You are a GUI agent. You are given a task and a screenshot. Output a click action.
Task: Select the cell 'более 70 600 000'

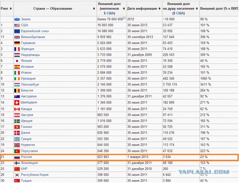coord(110,19)
